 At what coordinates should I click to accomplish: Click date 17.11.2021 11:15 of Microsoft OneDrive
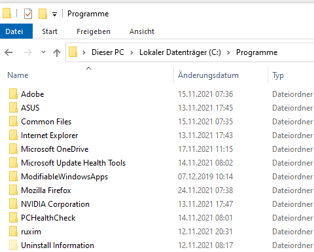pos(205,149)
